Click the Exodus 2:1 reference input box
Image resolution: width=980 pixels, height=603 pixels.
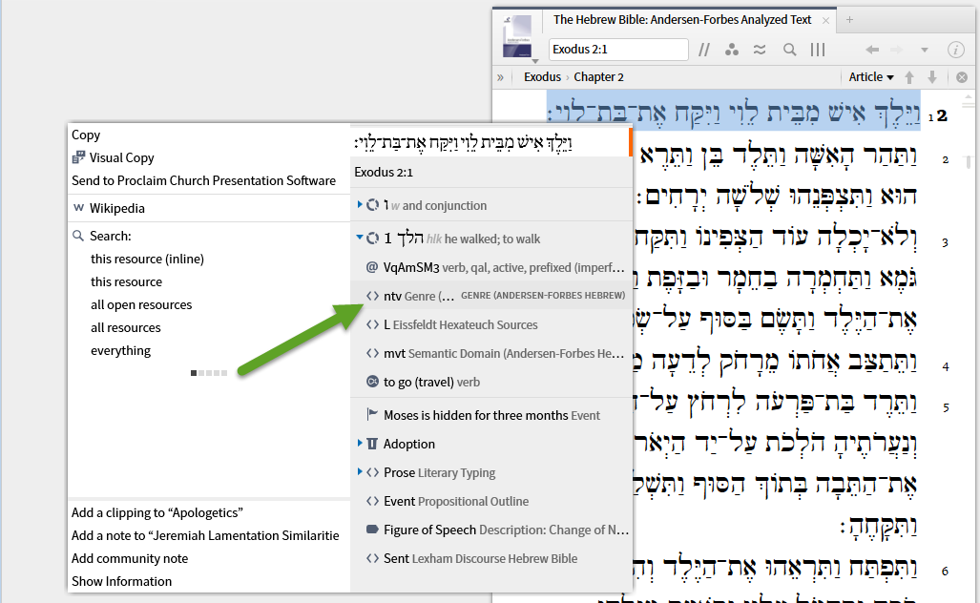618,50
